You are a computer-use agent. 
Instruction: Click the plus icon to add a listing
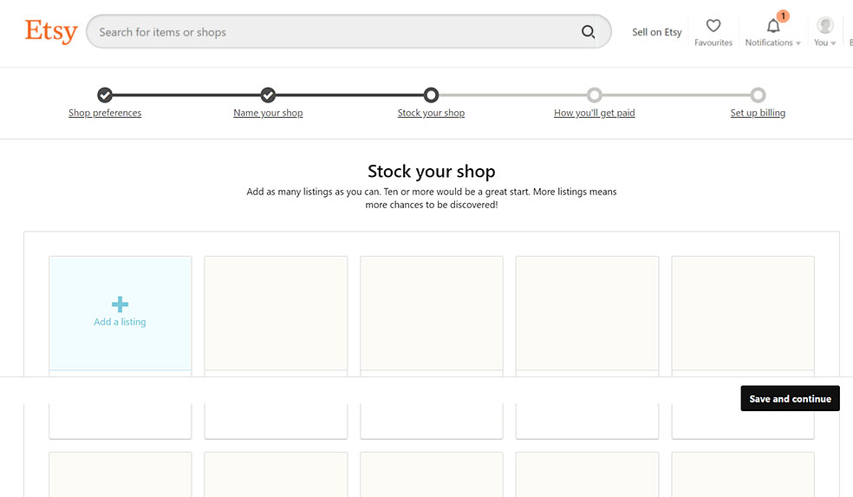tap(120, 304)
